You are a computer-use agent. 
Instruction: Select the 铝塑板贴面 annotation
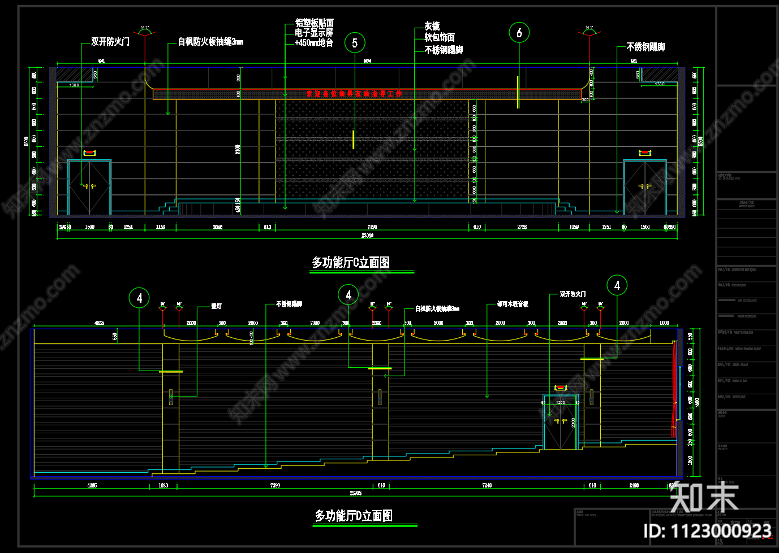click(315, 23)
